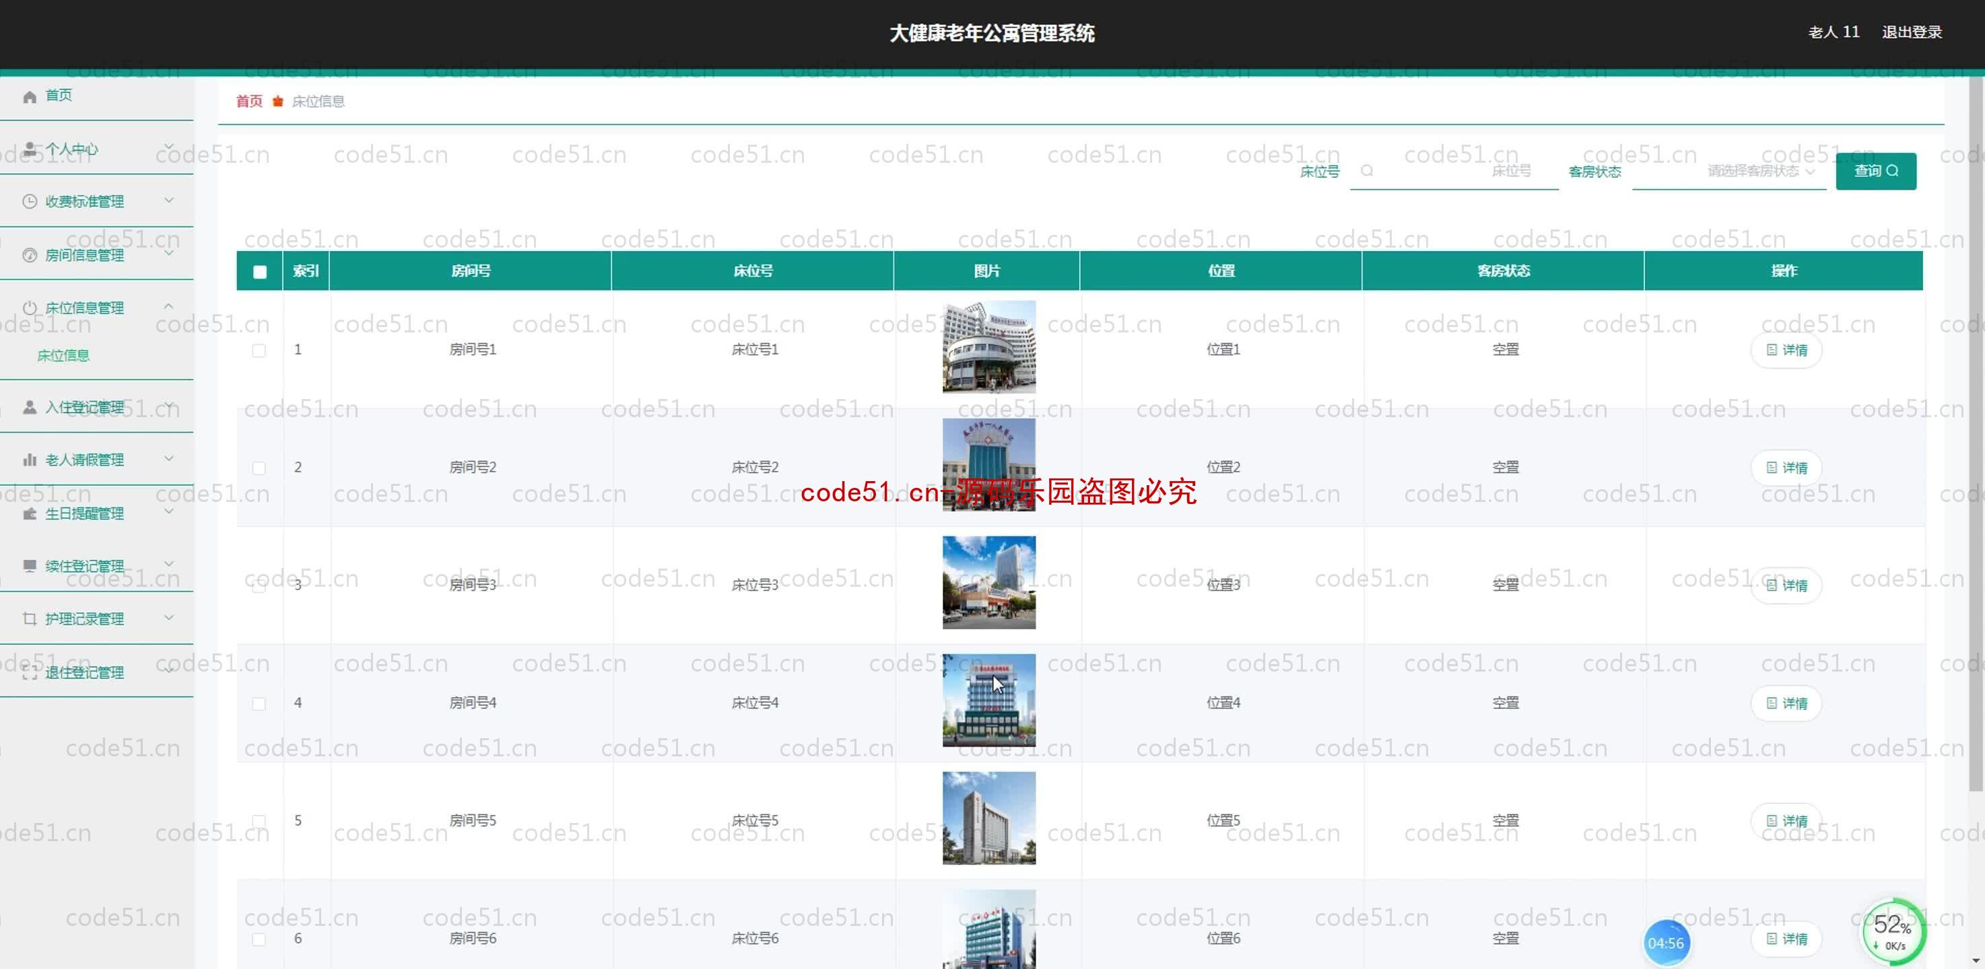Image resolution: width=1985 pixels, height=969 pixels.
Task: Click the search icon inside 床位号 field
Action: point(1366,170)
